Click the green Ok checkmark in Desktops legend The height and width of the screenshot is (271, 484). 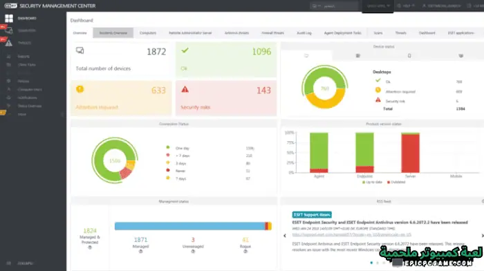(x=378, y=81)
